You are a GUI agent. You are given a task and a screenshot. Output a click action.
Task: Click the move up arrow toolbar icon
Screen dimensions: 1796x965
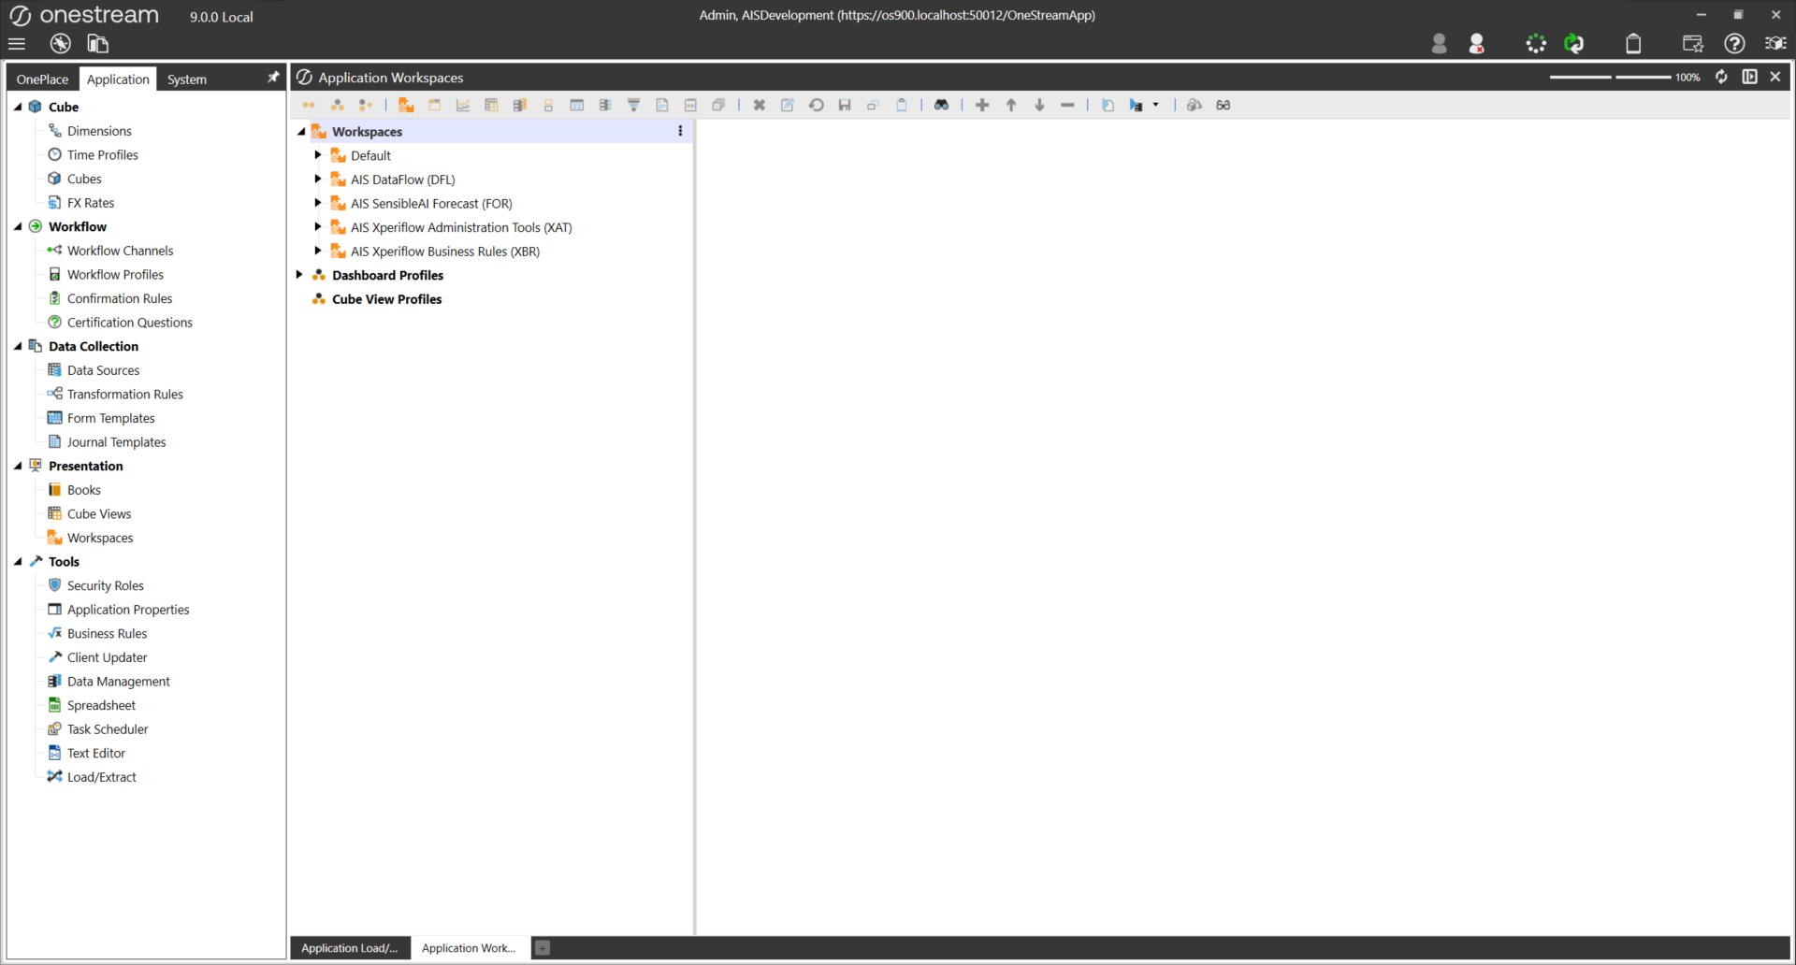point(1011,106)
